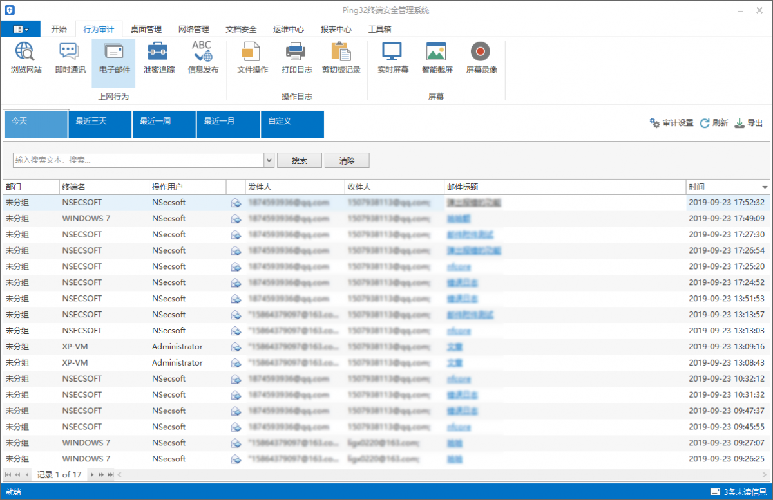Go to the previous record in pager
The image size is (773, 500).
[x=27, y=475]
